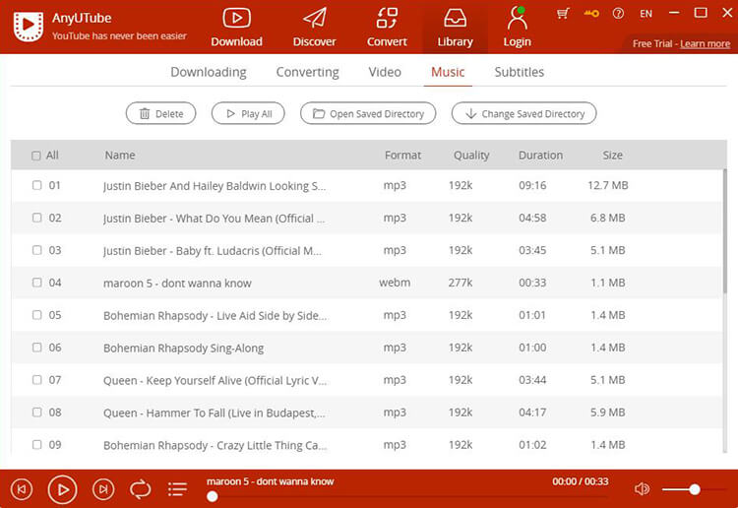The height and width of the screenshot is (508, 738).
Task: Click the volume slider knob
Action: tap(695, 489)
